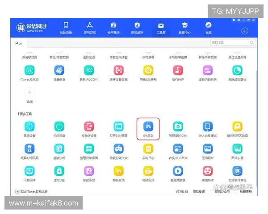Select the 关闭设备 power off icon
This screenshot has width=268, height=214.
pos(59,127)
